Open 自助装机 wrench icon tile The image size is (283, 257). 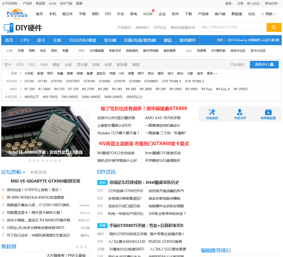pyautogui.click(x=212, y=114)
